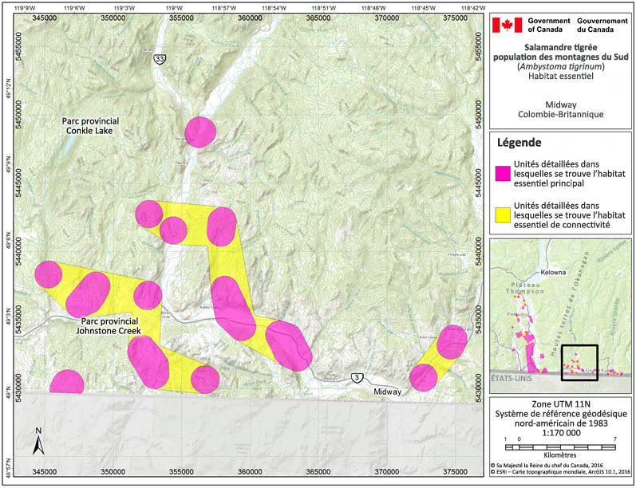636x488 pixels.
Task: Click the Canadian flag icon
Action: tap(505, 25)
